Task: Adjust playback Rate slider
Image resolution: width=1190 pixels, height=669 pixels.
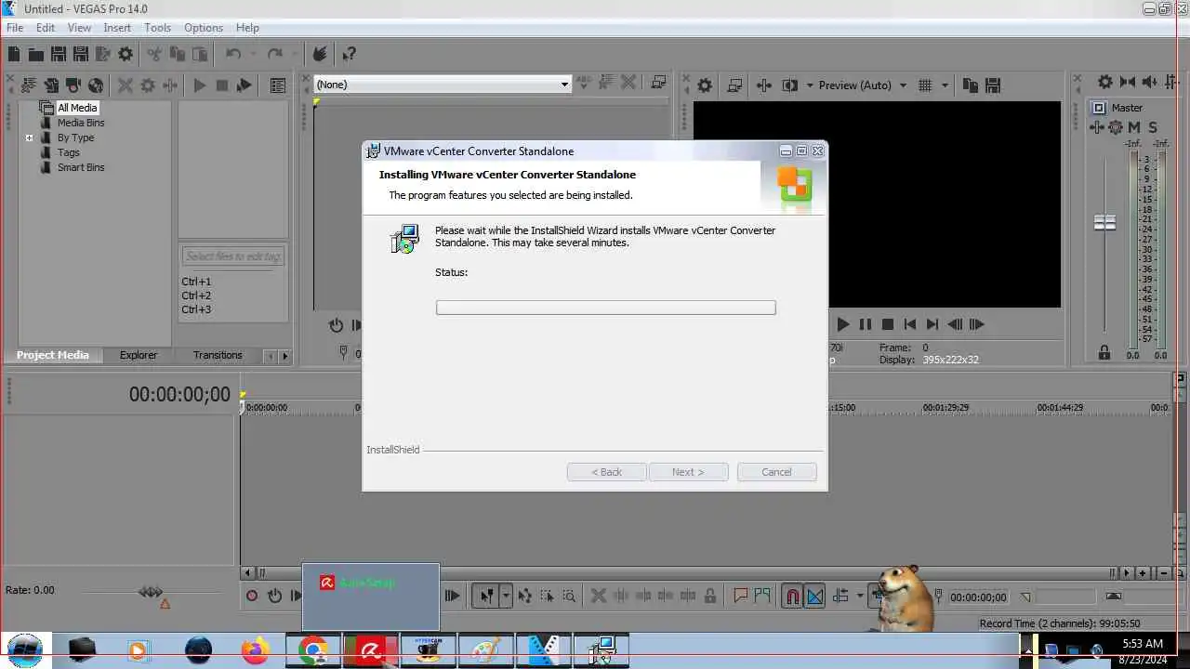Action: (x=151, y=592)
